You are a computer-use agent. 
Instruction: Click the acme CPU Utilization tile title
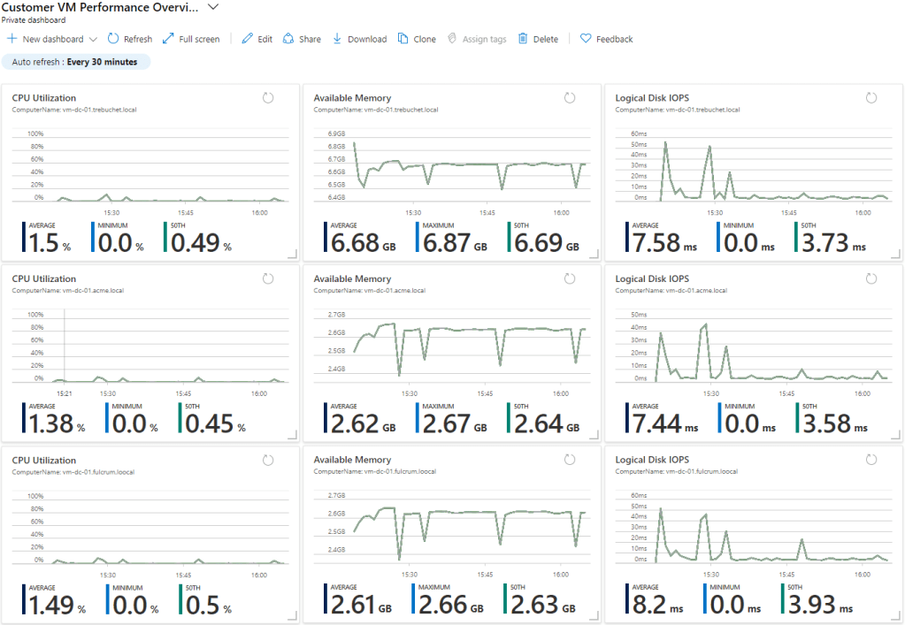[x=44, y=278]
